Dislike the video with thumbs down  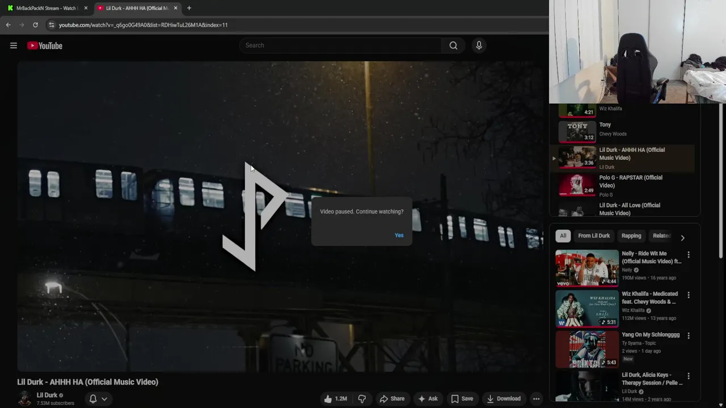362,399
